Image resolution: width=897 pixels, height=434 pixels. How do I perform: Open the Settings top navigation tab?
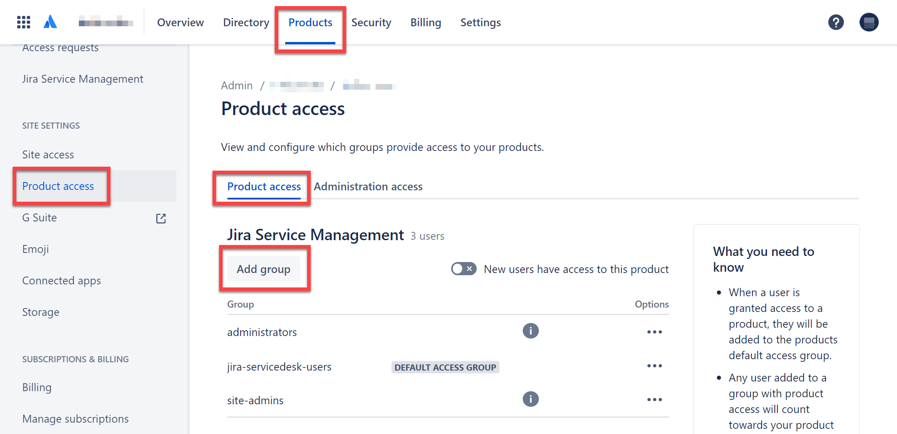coord(480,22)
